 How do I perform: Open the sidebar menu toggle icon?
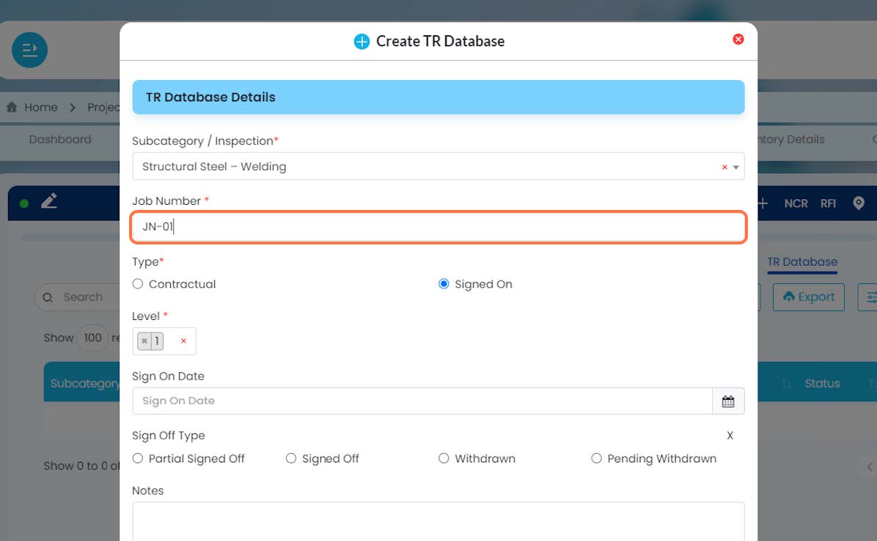coord(29,50)
